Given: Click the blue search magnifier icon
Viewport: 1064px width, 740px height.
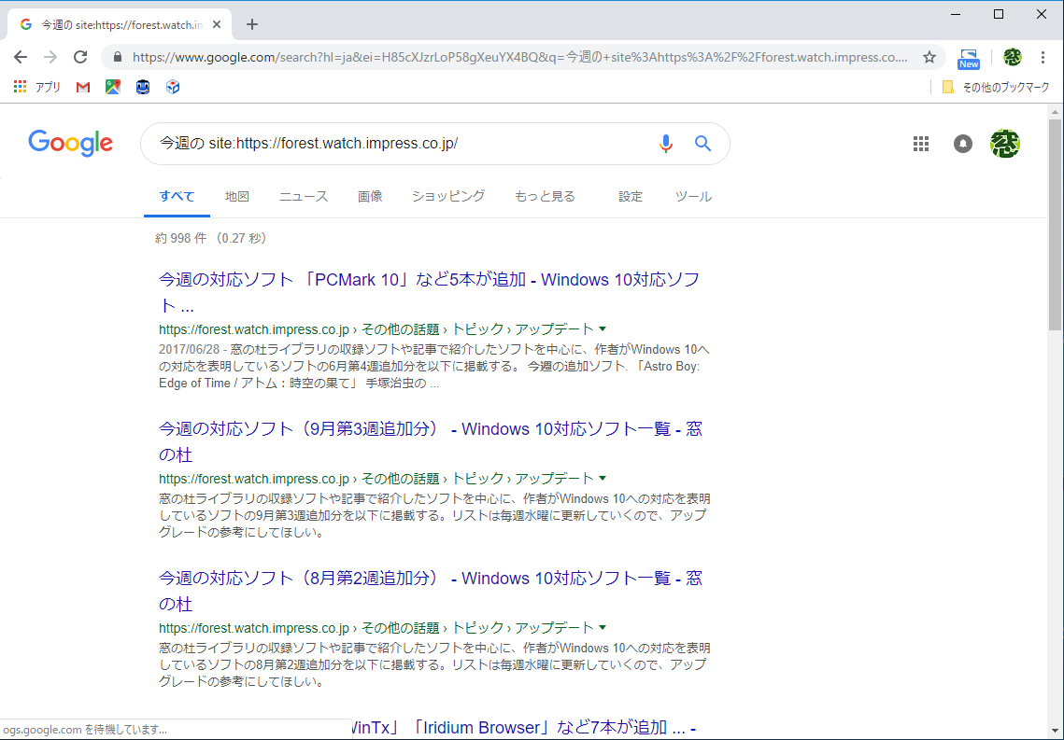Looking at the screenshot, I should coord(702,143).
